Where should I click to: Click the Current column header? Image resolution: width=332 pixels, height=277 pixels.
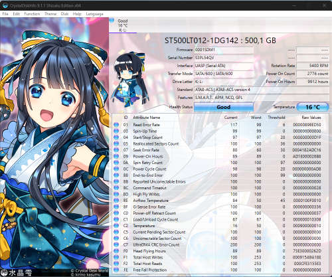point(230,118)
